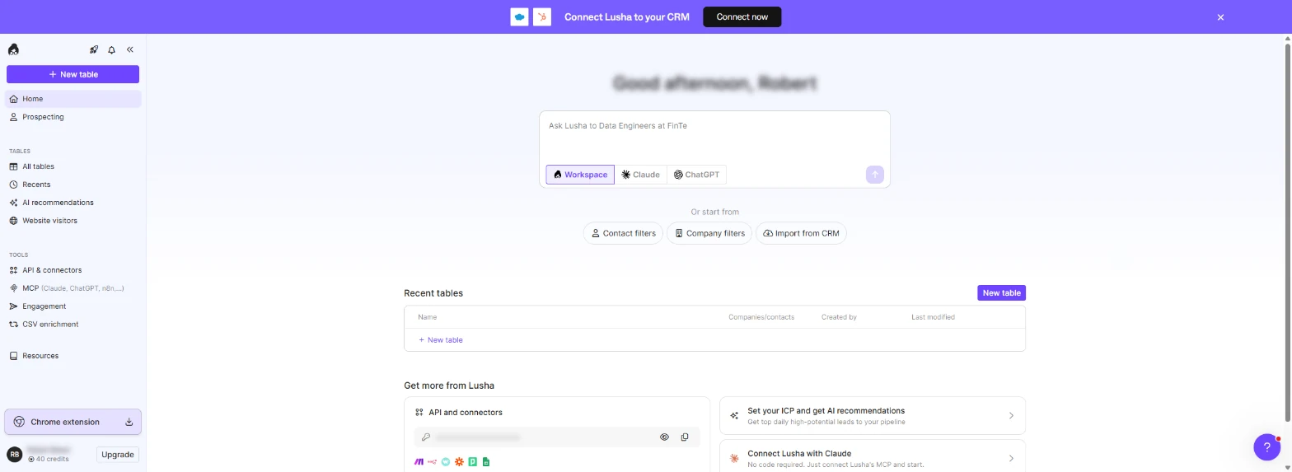Start from Company filters
The height and width of the screenshot is (472, 1292).
pos(709,233)
